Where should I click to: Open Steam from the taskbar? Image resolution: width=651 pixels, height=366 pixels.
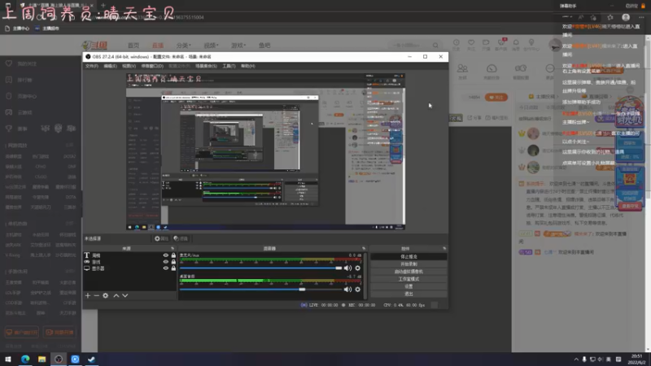pos(92,359)
